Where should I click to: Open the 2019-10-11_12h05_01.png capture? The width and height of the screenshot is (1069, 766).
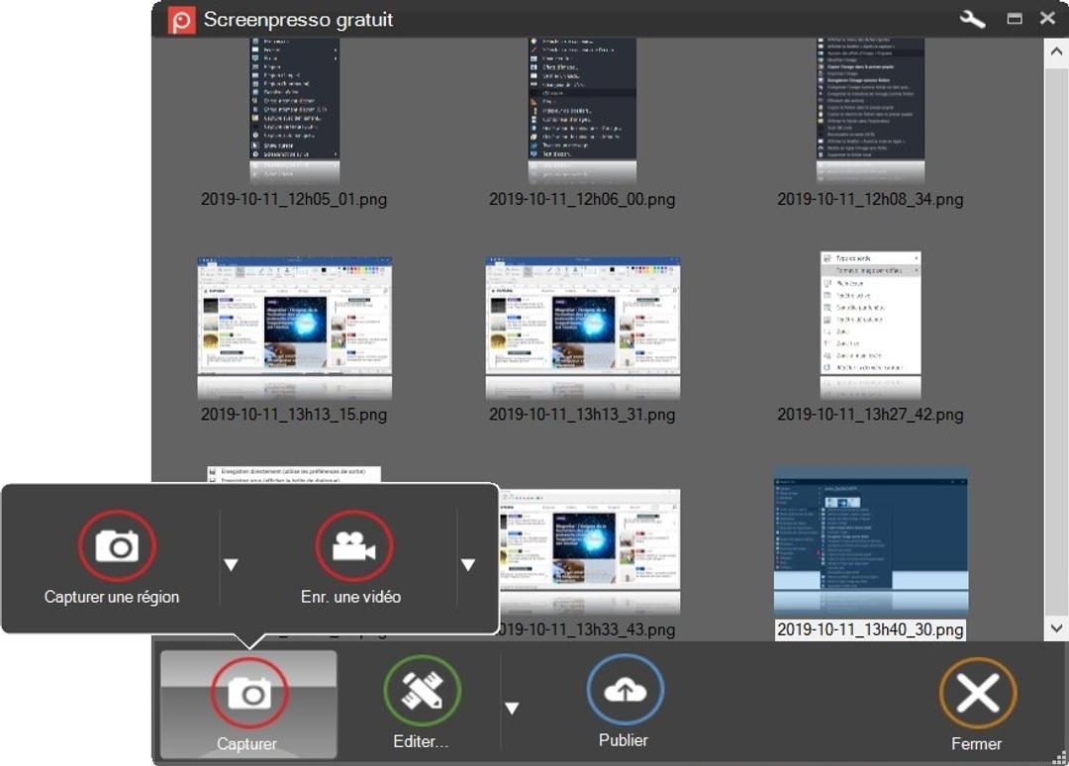(x=294, y=109)
